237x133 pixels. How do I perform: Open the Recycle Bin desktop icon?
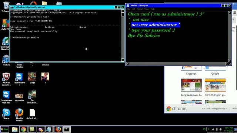coord(6,6)
